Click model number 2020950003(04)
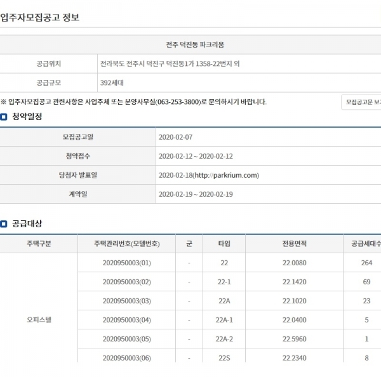The image size is (381, 377). pos(127,320)
